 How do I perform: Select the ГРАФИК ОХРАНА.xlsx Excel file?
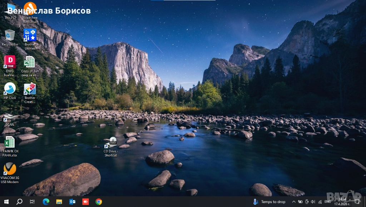click(x=10, y=143)
